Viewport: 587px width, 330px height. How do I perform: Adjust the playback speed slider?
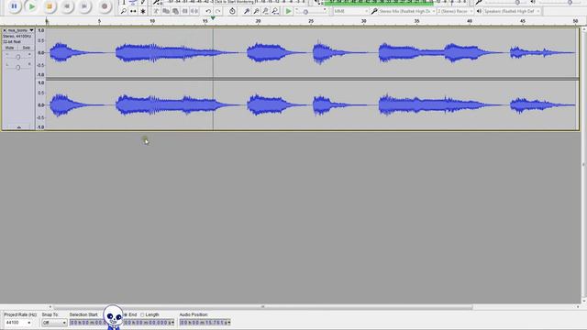click(x=305, y=12)
